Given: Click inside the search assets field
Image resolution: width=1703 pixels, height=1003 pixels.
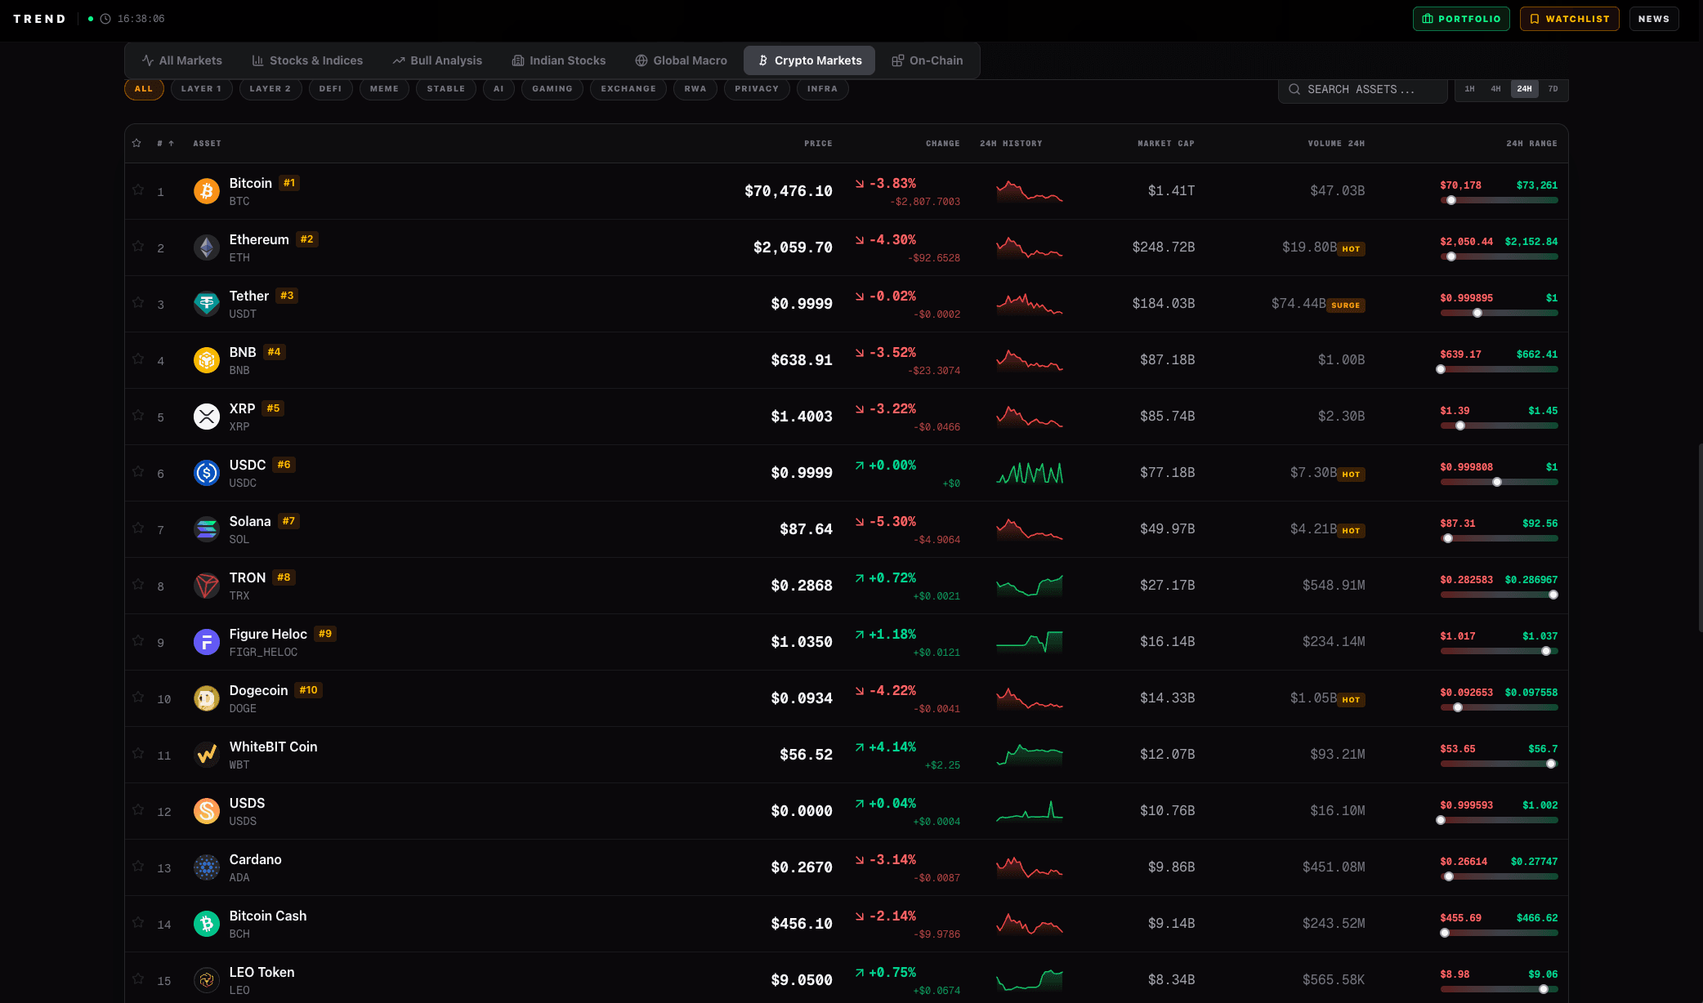Looking at the screenshot, I should 1365,88.
